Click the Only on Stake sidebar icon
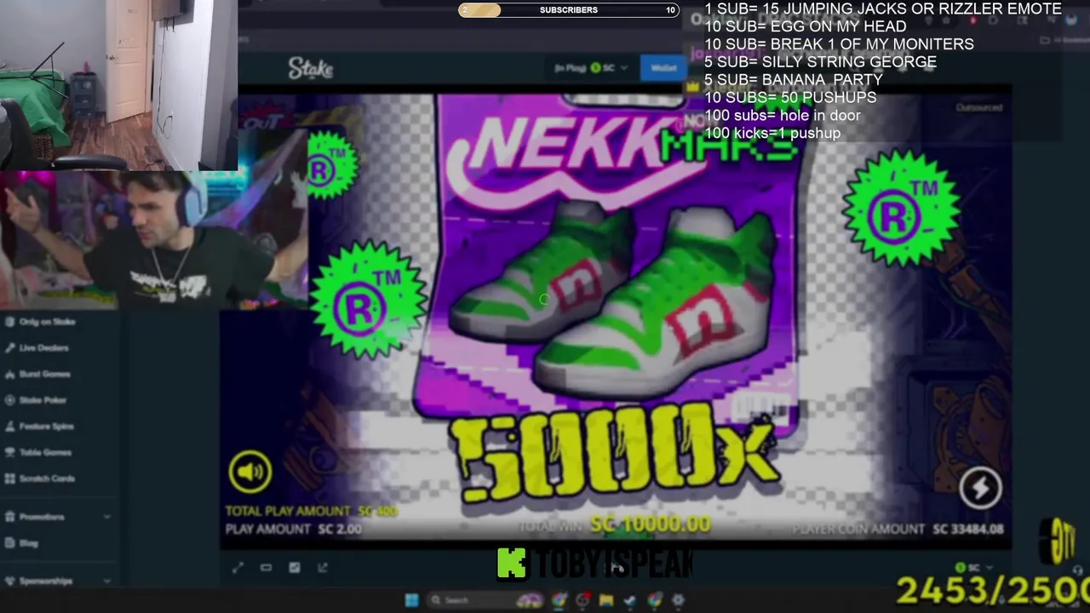 point(9,322)
